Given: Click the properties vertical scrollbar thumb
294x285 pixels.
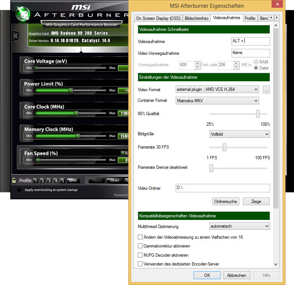Looking at the screenshot, I should coord(276,118).
